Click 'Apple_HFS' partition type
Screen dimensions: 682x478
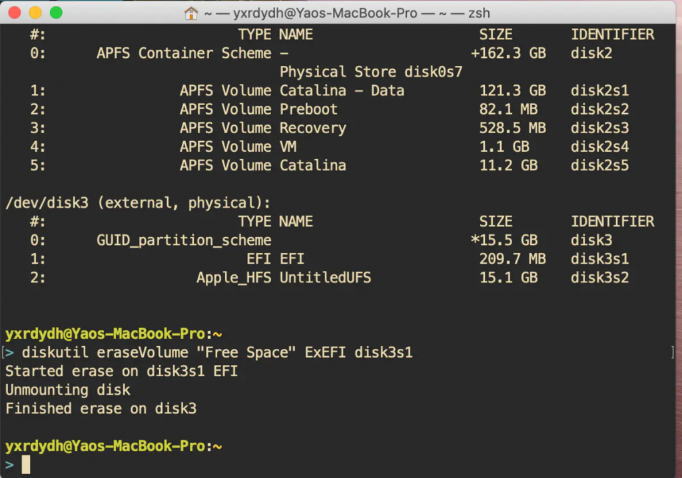[x=234, y=278]
